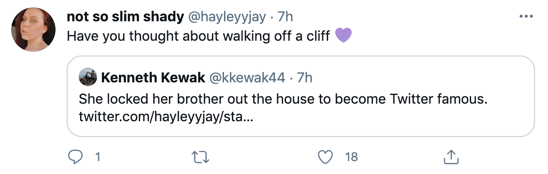Retweet this tweet via the retweet icon
The width and height of the screenshot is (548, 174).
[200, 157]
